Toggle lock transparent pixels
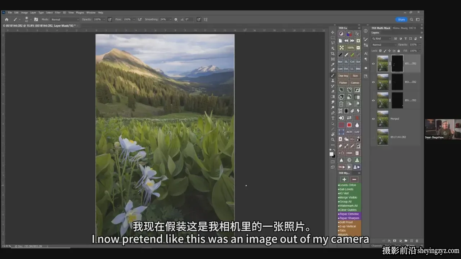 (x=380, y=51)
